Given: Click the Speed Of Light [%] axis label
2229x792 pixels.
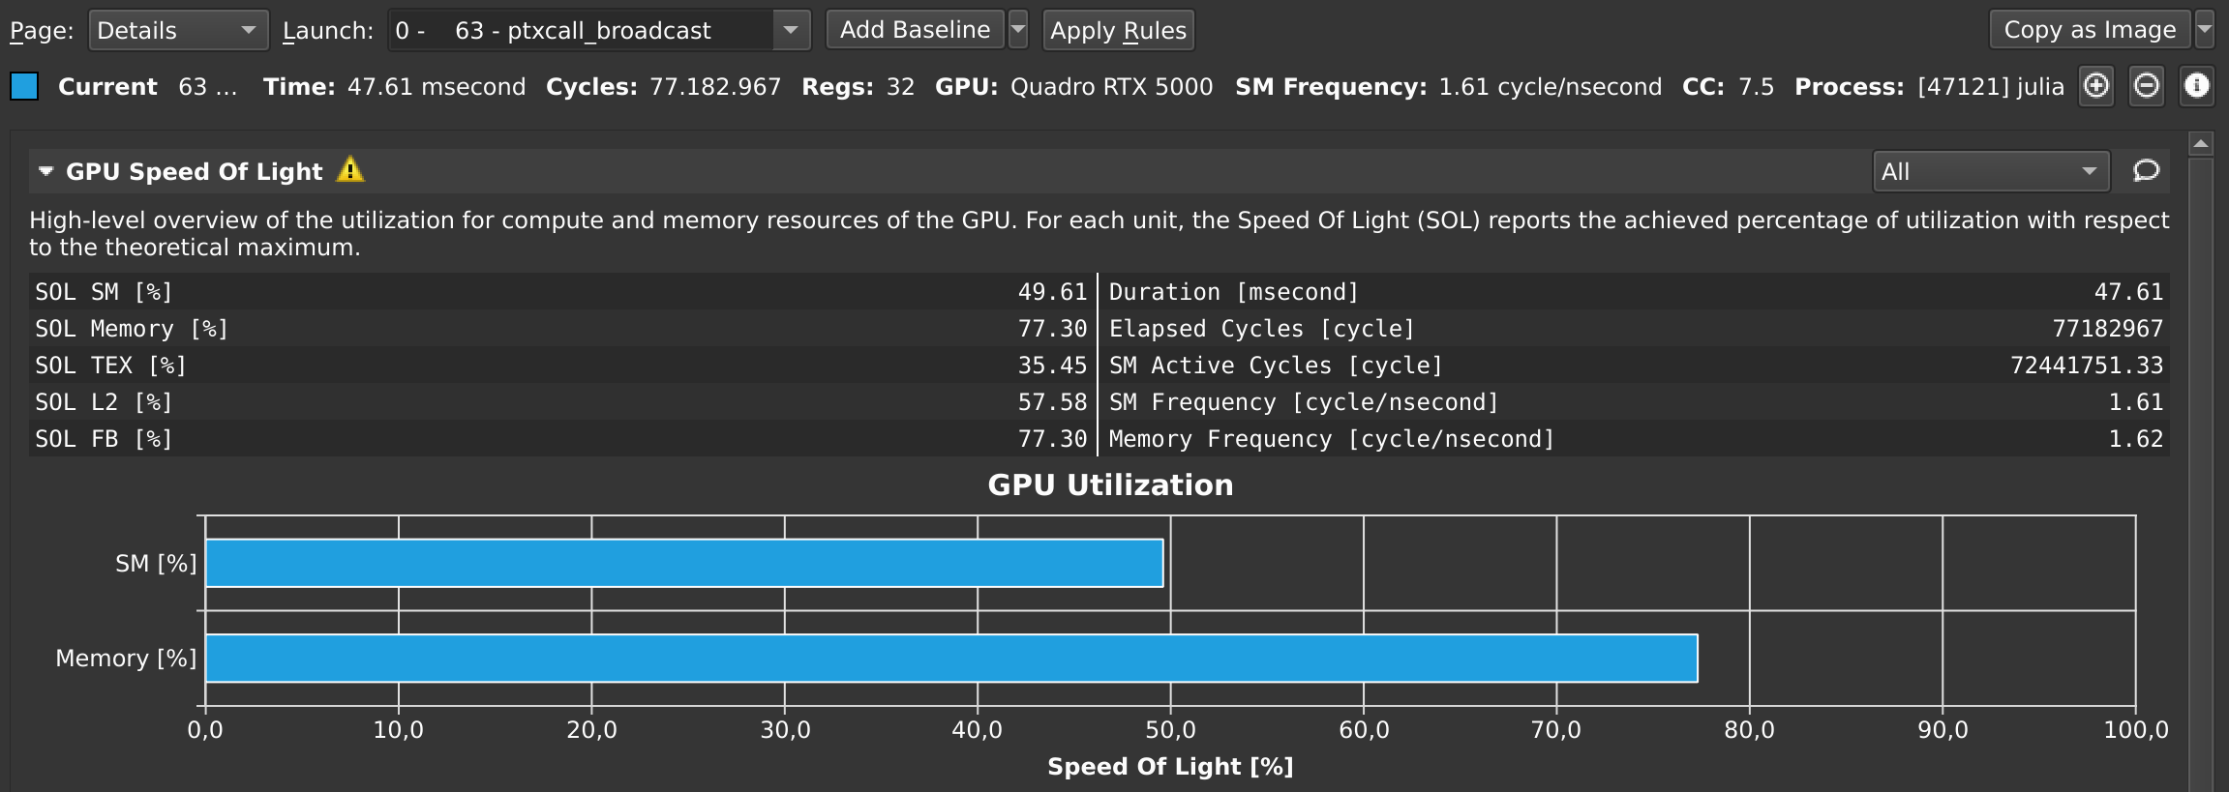Looking at the screenshot, I should coord(1170,767).
